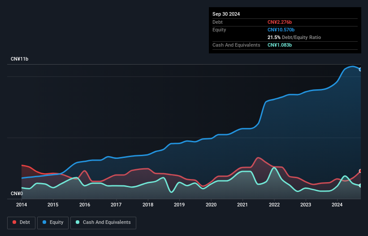
Task: Click the 2022 x-axis label
Action: (x=274, y=205)
